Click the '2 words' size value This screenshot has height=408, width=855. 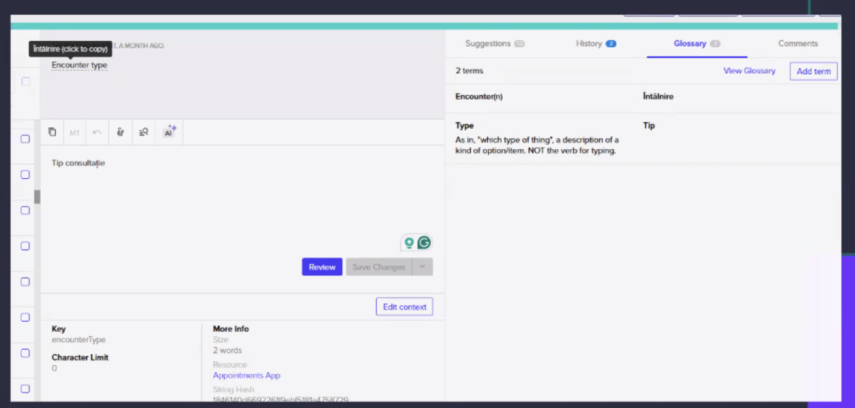(227, 350)
